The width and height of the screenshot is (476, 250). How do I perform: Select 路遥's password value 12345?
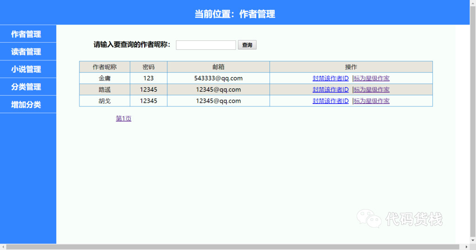click(x=148, y=90)
